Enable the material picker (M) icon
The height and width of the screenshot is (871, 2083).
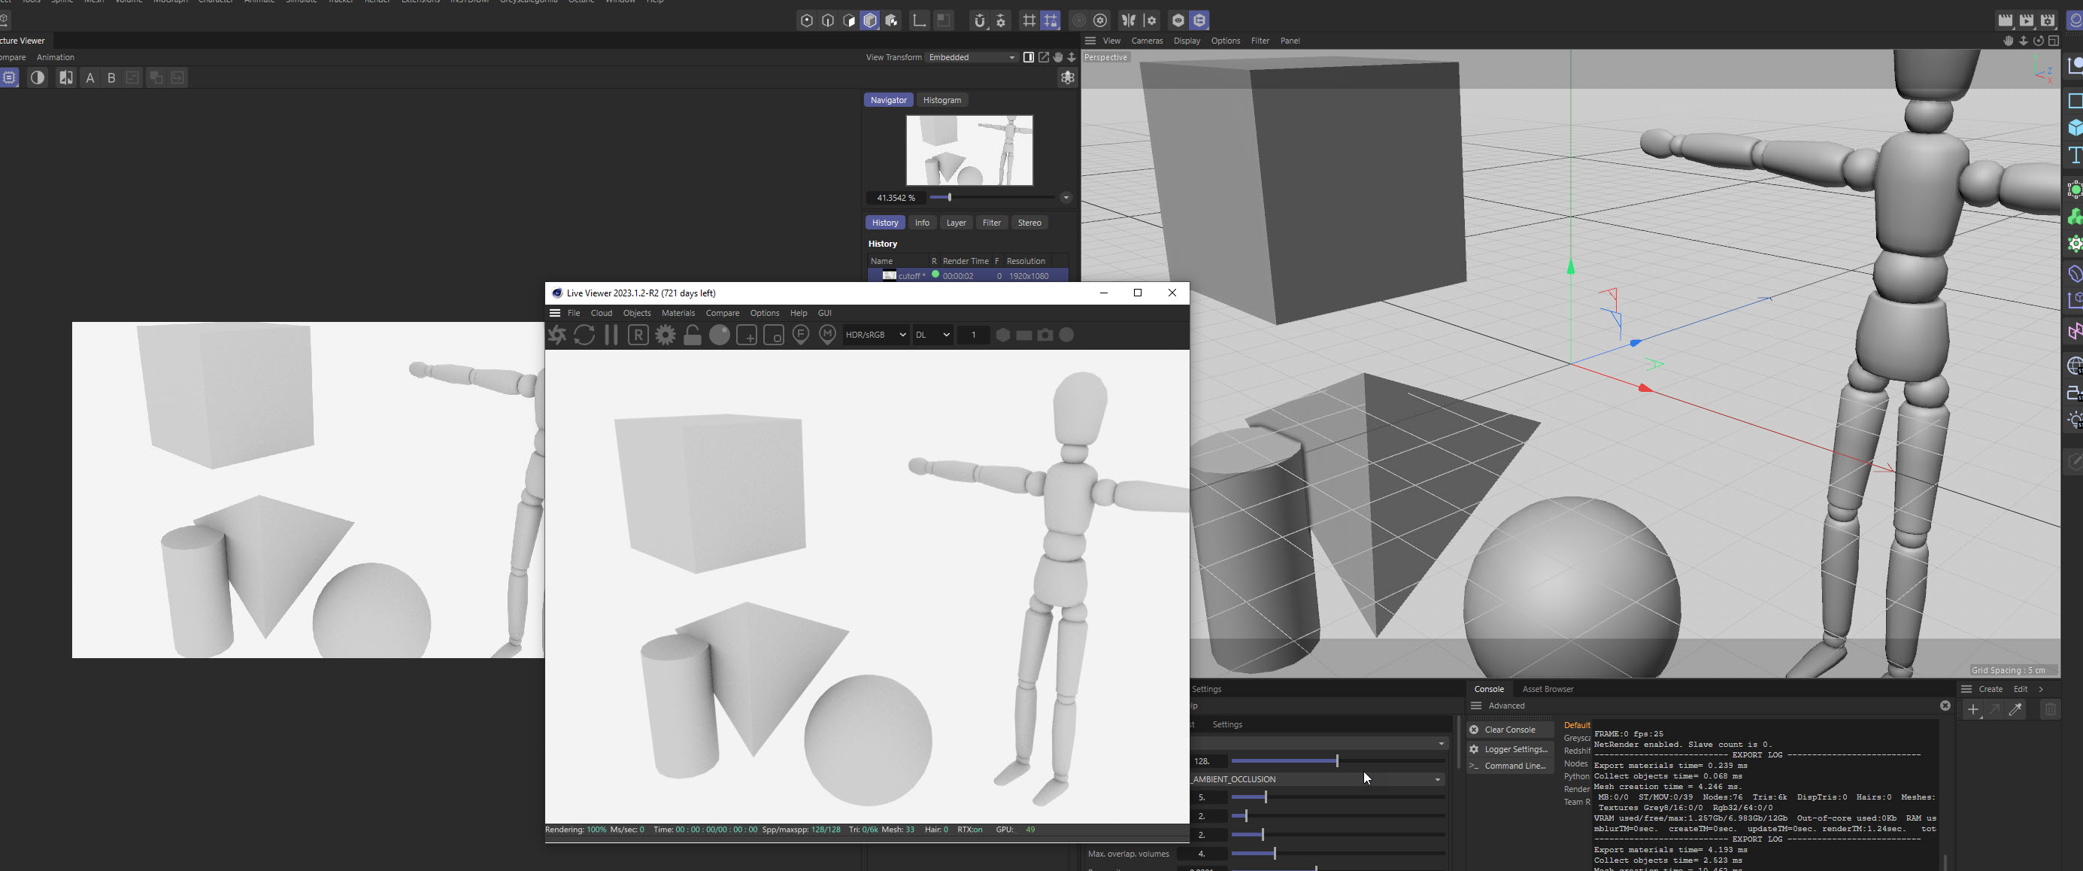[x=827, y=335]
